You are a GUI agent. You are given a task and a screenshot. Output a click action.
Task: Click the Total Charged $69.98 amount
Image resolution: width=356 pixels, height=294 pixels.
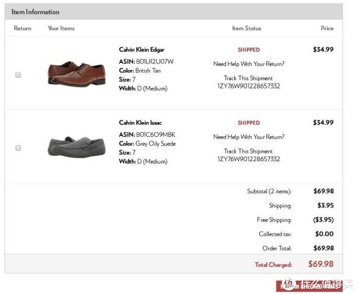click(x=321, y=264)
